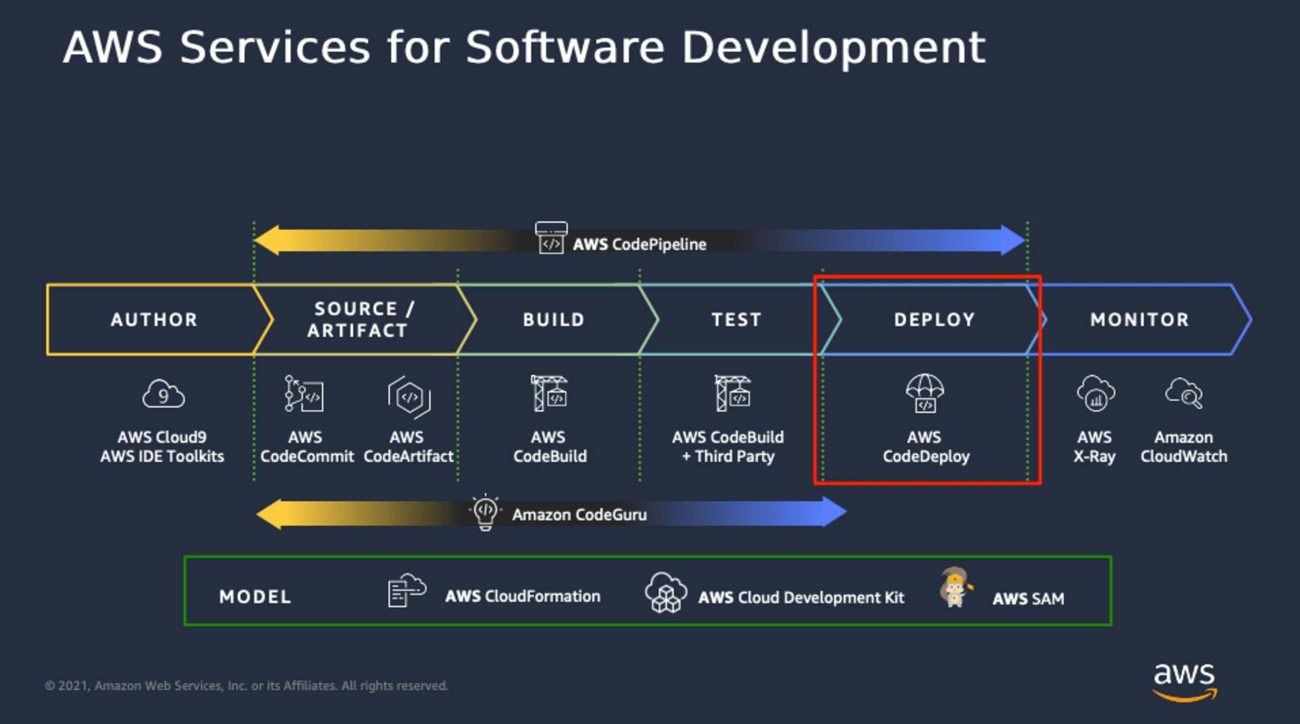
Task: Click the AWS CodeDeploy text label
Action: 926,447
